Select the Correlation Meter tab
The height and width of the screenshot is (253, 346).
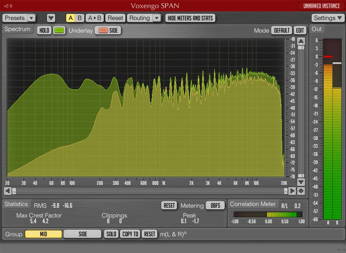coord(253,204)
